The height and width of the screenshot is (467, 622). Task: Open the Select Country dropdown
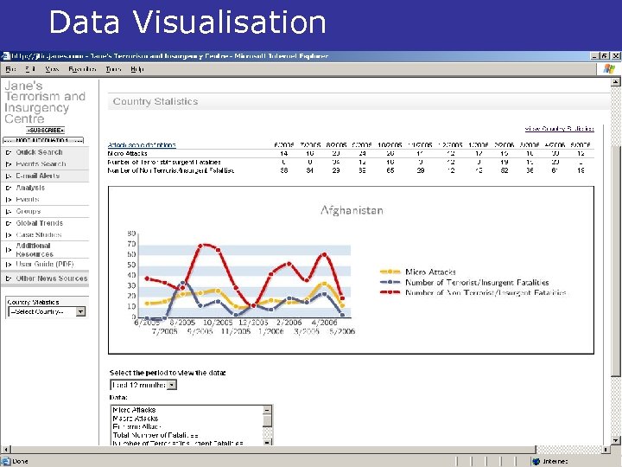pyautogui.click(x=47, y=311)
